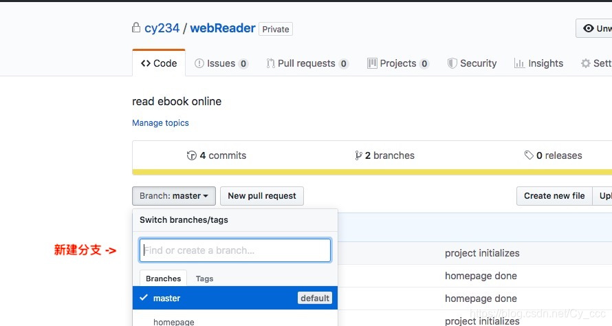Select the master branch item
The width and height of the screenshot is (612, 326).
235,298
